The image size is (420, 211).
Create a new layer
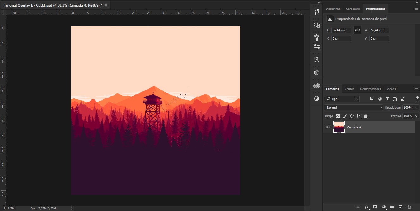400,207
